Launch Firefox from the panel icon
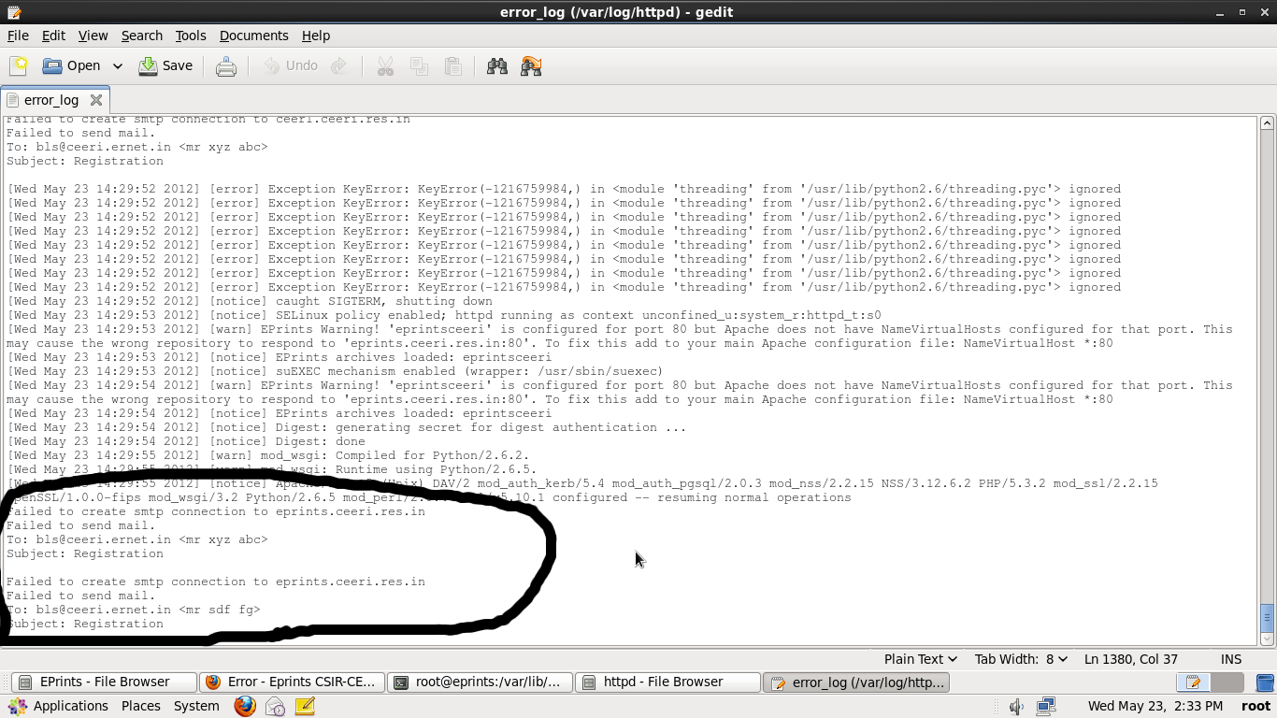Image resolution: width=1277 pixels, height=718 pixels. click(245, 706)
